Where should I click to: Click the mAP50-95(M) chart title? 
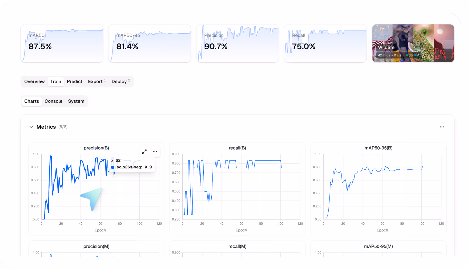coord(379,247)
